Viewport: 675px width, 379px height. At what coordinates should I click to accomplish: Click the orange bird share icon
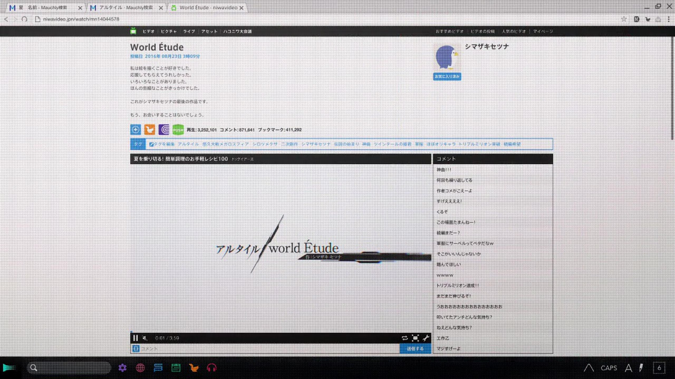pyautogui.click(x=150, y=129)
